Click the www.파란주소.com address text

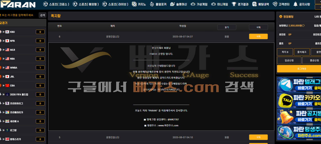pyautogui.click(x=168, y=125)
